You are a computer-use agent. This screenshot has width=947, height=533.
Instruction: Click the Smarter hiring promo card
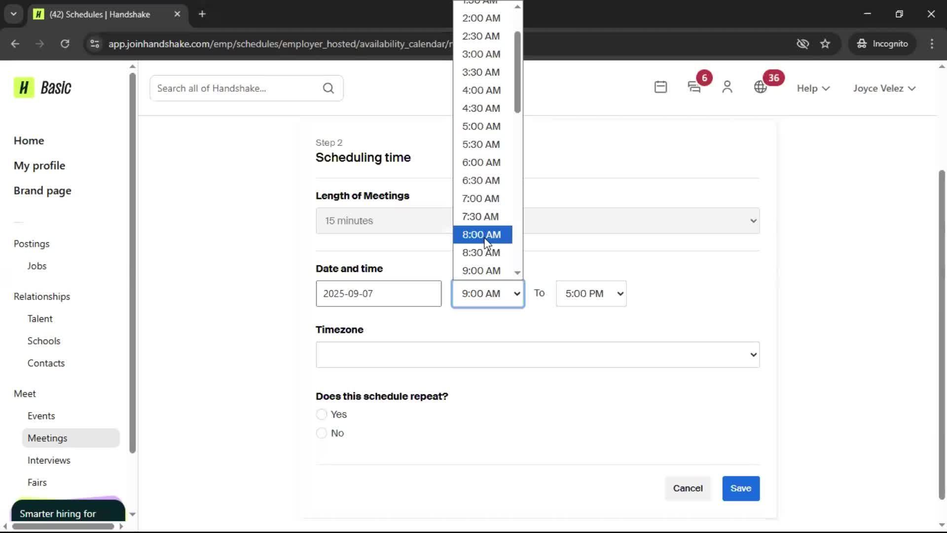coord(68,510)
